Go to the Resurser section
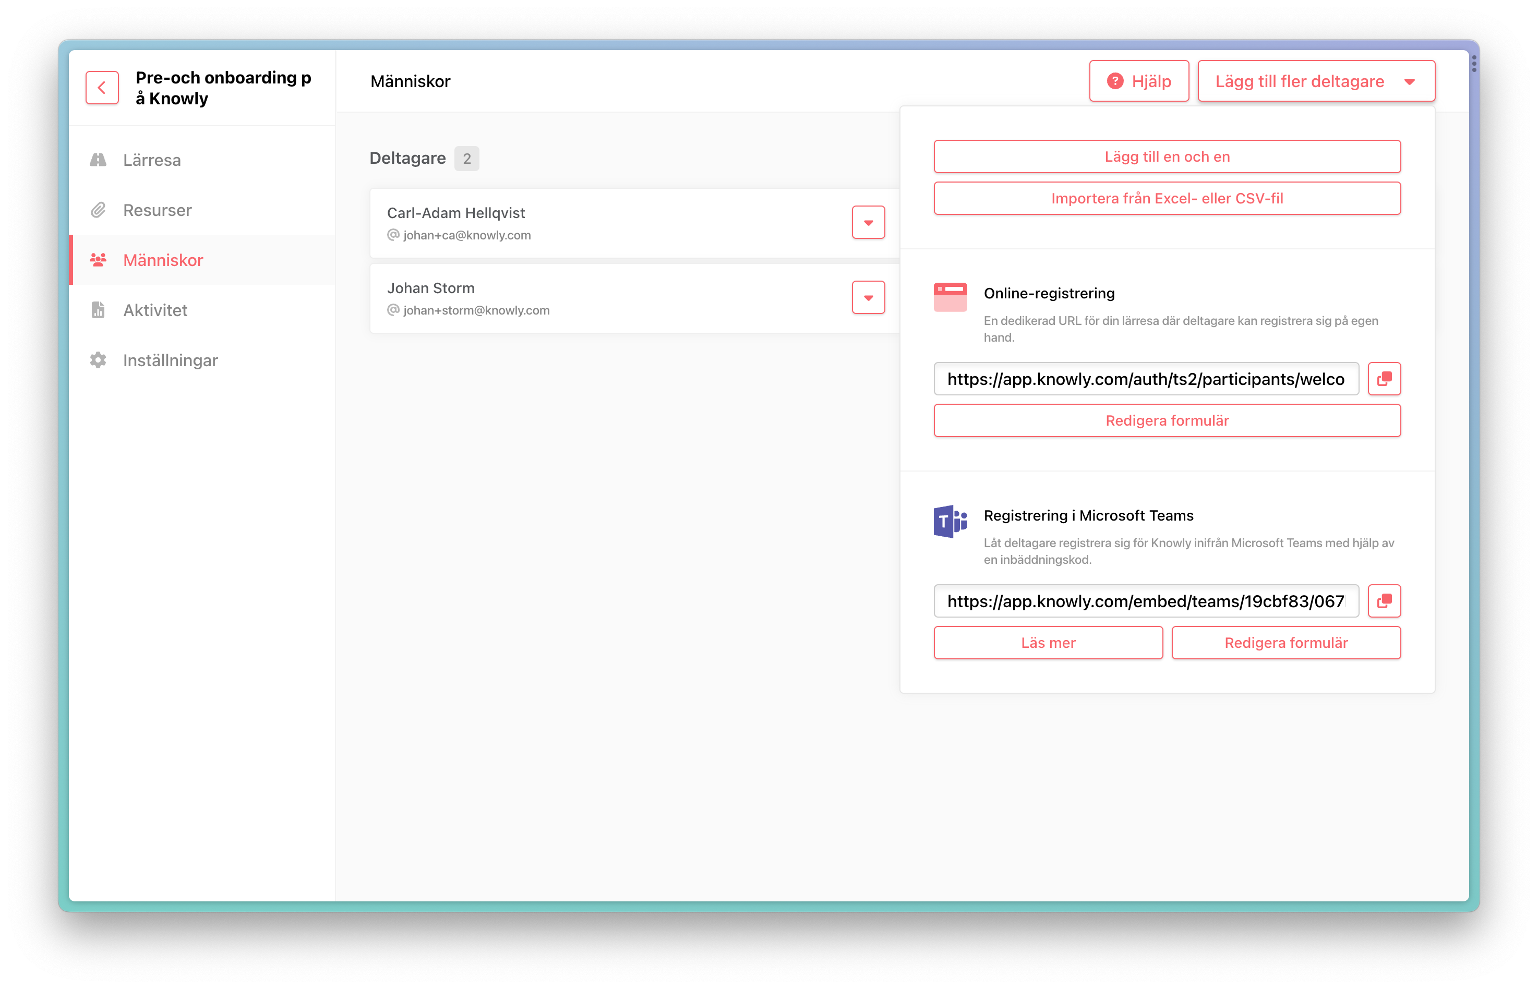This screenshot has width=1538, height=989. 158,210
